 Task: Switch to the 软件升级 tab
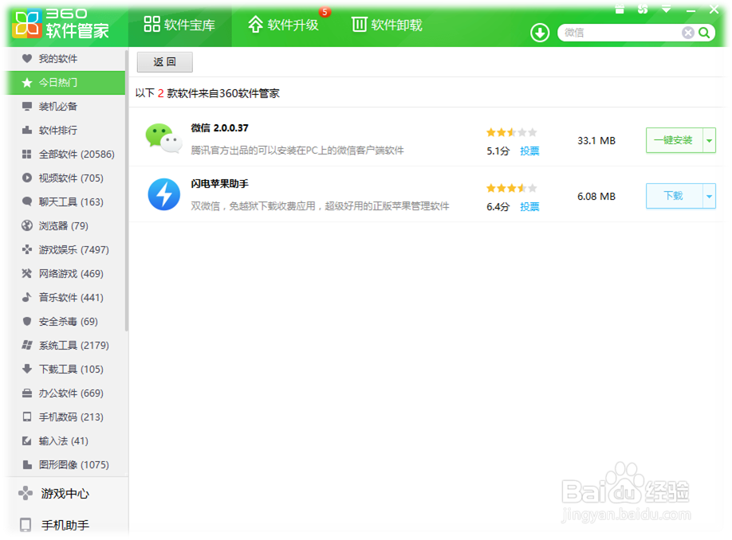(x=283, y=24)
